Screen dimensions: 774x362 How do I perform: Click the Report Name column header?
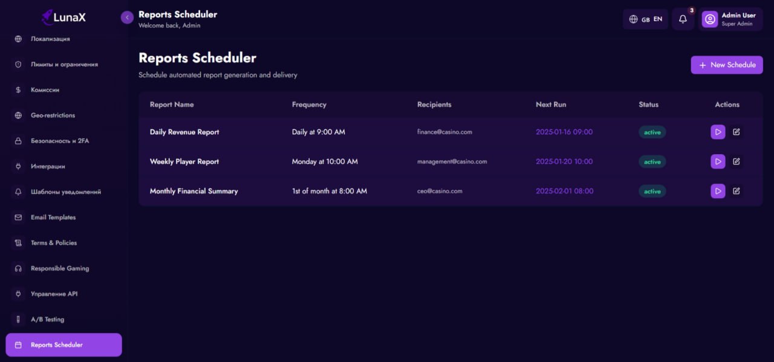point(172,105)
